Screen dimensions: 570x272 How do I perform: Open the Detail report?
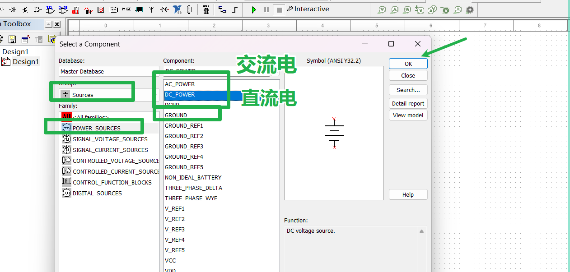408,103
